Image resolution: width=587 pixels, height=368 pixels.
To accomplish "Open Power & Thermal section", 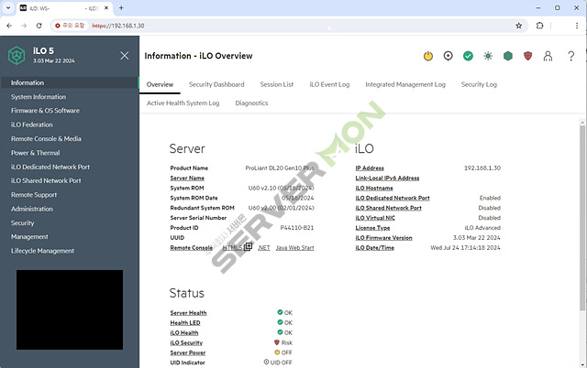I will click(35, 153).
